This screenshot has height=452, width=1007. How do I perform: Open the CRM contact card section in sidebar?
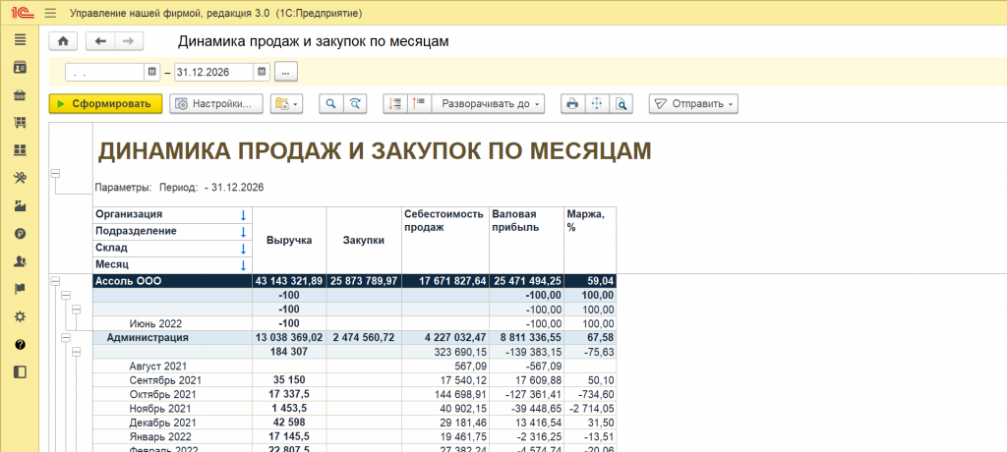[20, 68]
